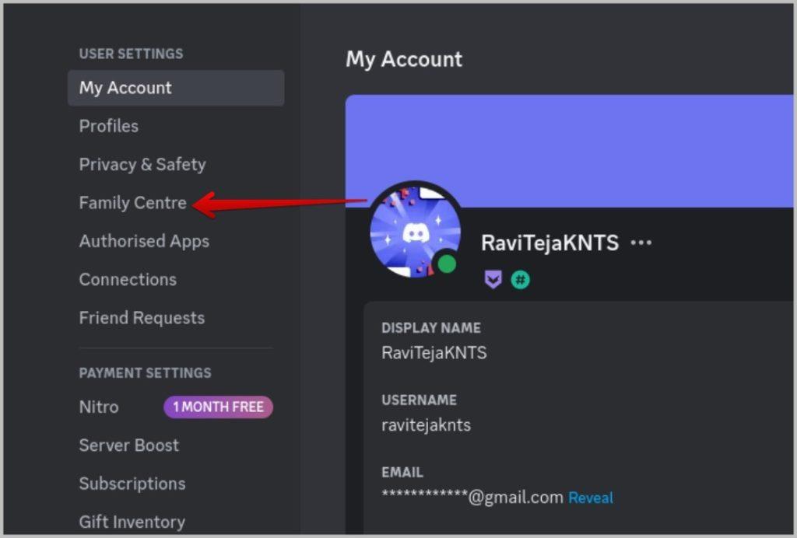Click the RaviTejaKNTS profile avatar
The height and width of the screenshot is (538, 797).
coord(416,232)
